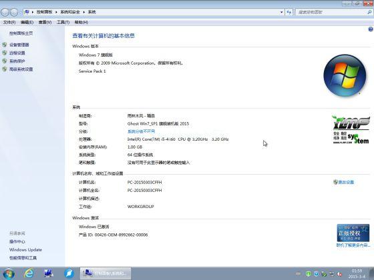Click the YLMF system OEM logo

coord(351,129)
